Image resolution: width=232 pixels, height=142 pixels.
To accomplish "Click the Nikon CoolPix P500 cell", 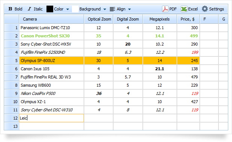I will (x=51, y=93).
